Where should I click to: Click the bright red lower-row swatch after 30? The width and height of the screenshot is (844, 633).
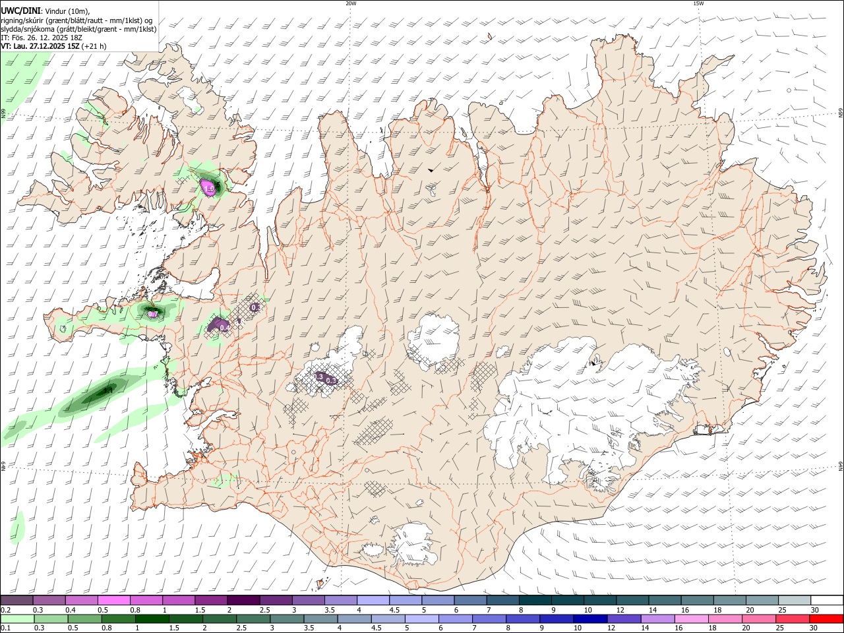[x=827, y=618]
